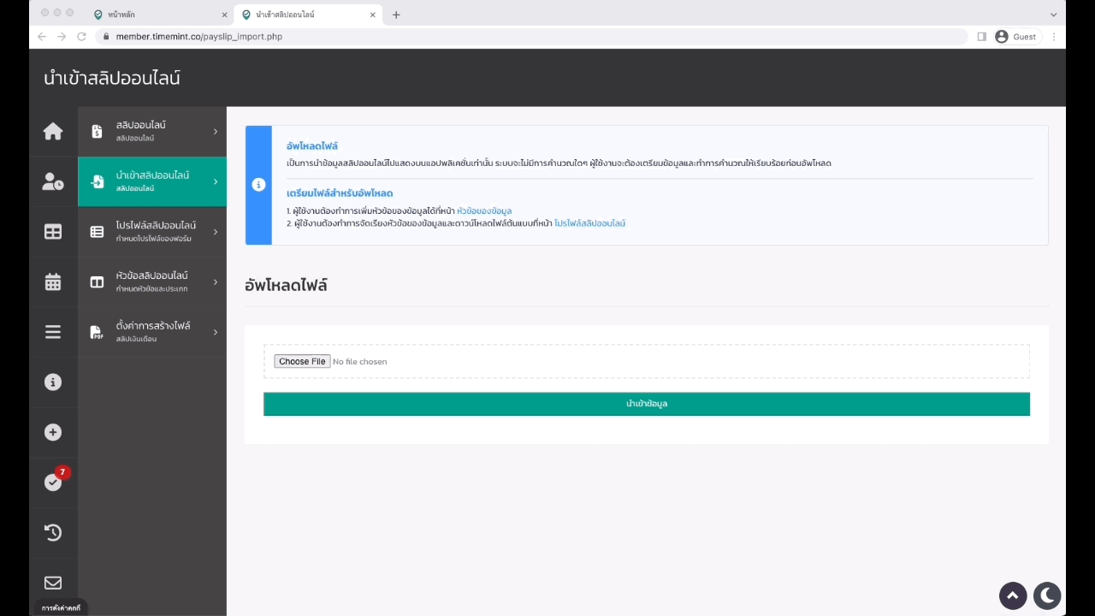
Task: Open the envelope mail icon in sidebar
Action: pos(53,583)
